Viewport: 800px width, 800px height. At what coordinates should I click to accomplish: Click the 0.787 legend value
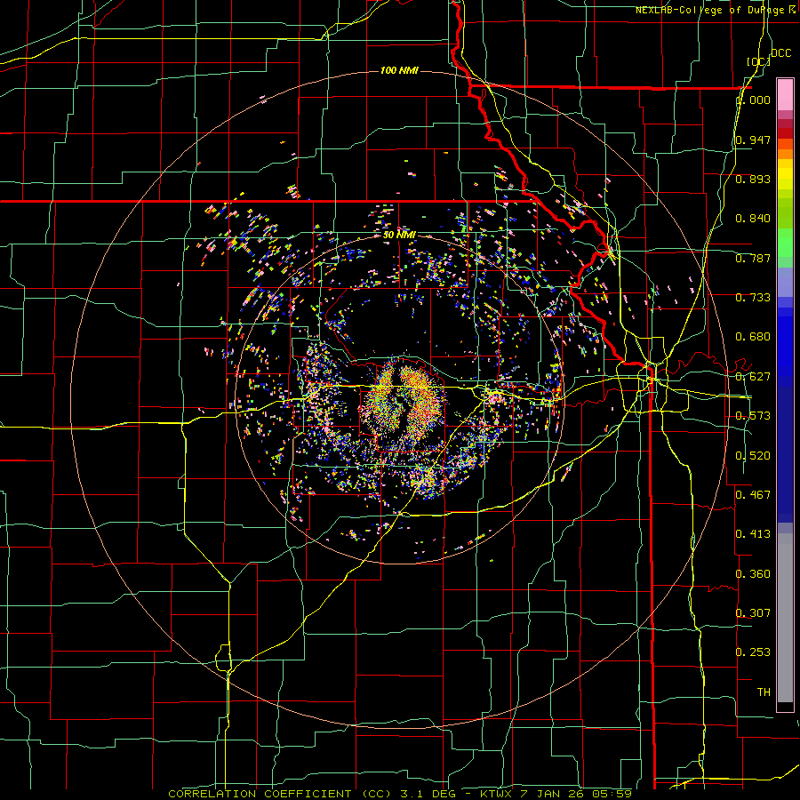click(753, 258)
